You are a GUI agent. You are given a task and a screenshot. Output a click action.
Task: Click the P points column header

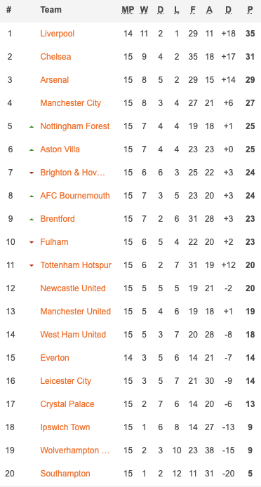250,10
